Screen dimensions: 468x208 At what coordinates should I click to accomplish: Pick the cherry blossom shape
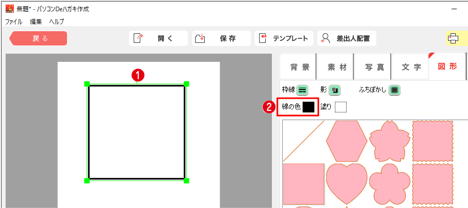coord(390,141)
